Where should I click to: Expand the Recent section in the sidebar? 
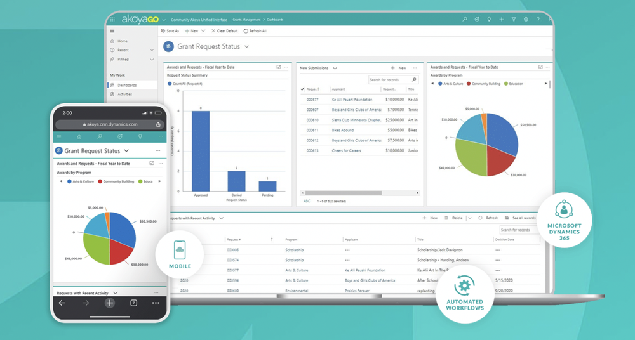(152, 50)
